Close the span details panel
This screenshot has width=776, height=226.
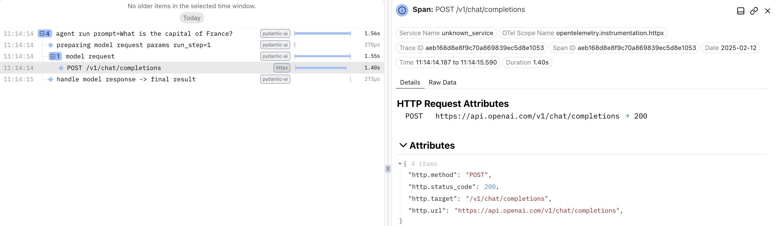tap(767, 11)
